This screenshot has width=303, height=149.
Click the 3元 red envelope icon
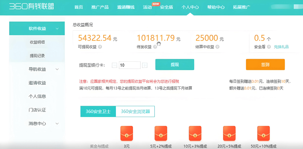pos(127,133)
